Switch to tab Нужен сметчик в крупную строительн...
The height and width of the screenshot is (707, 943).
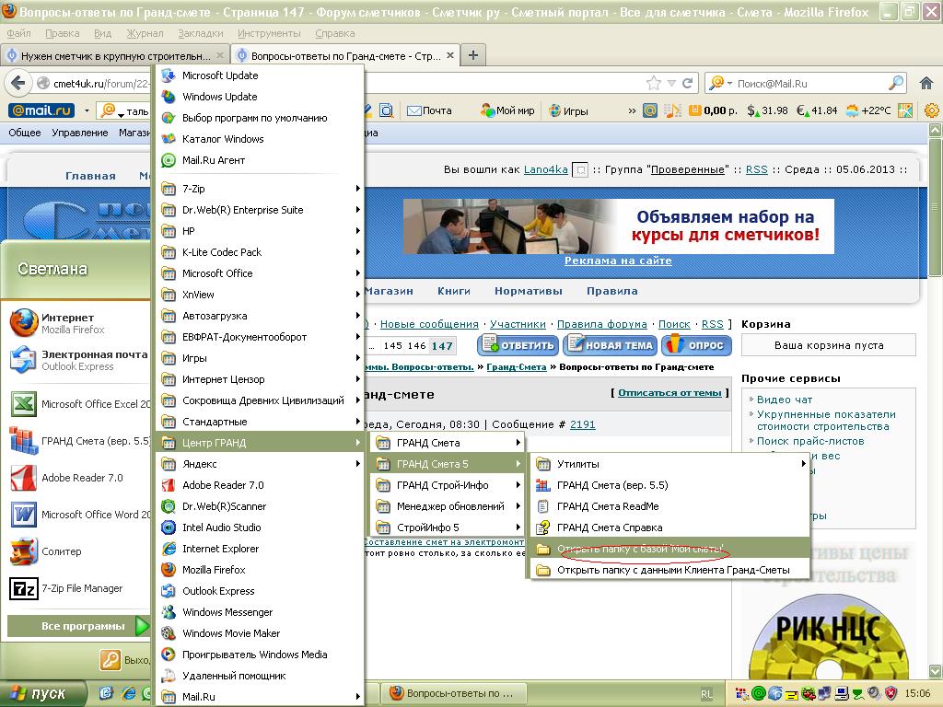tap(115, 55)
